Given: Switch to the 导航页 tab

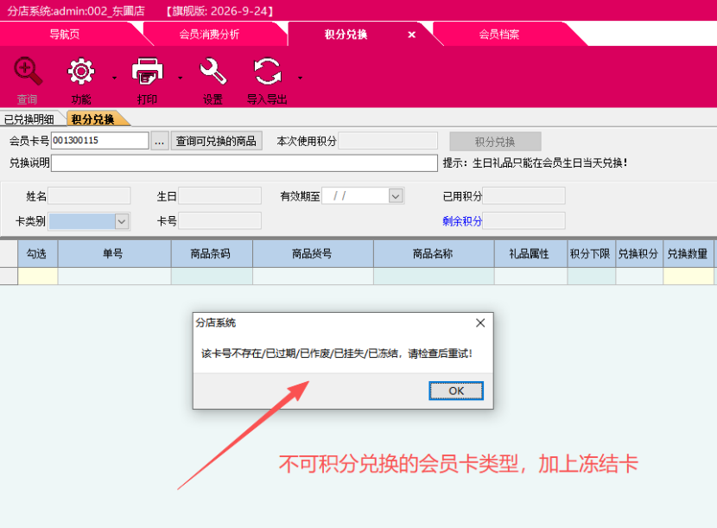Looking at the screenshot, I should pyautogui.click(x=65, y=35).
